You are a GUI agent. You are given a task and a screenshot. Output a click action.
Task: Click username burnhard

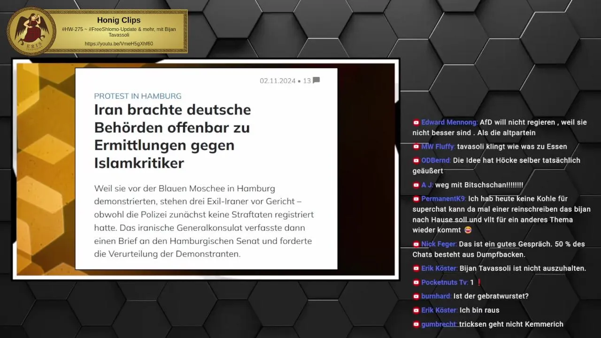click(x=436, y=296)
